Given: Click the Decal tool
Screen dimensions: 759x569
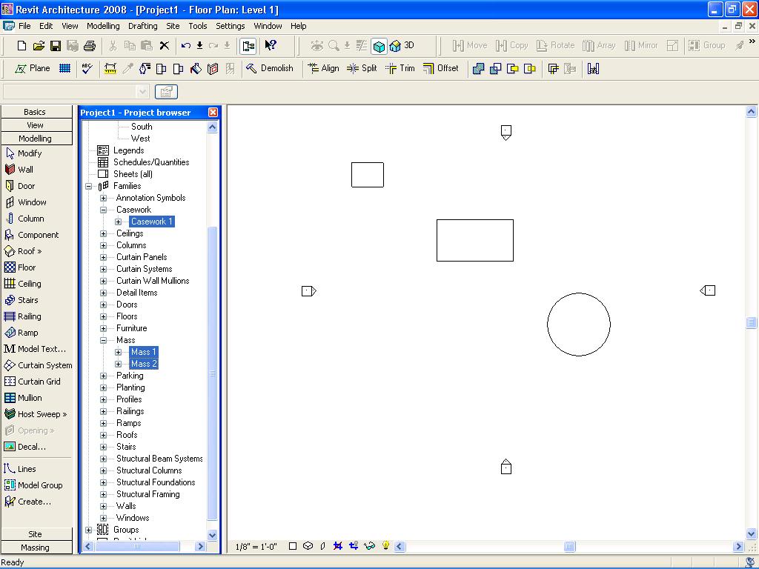Looking at the screenshot, I should pyautogui.click(x=25, y=447).
